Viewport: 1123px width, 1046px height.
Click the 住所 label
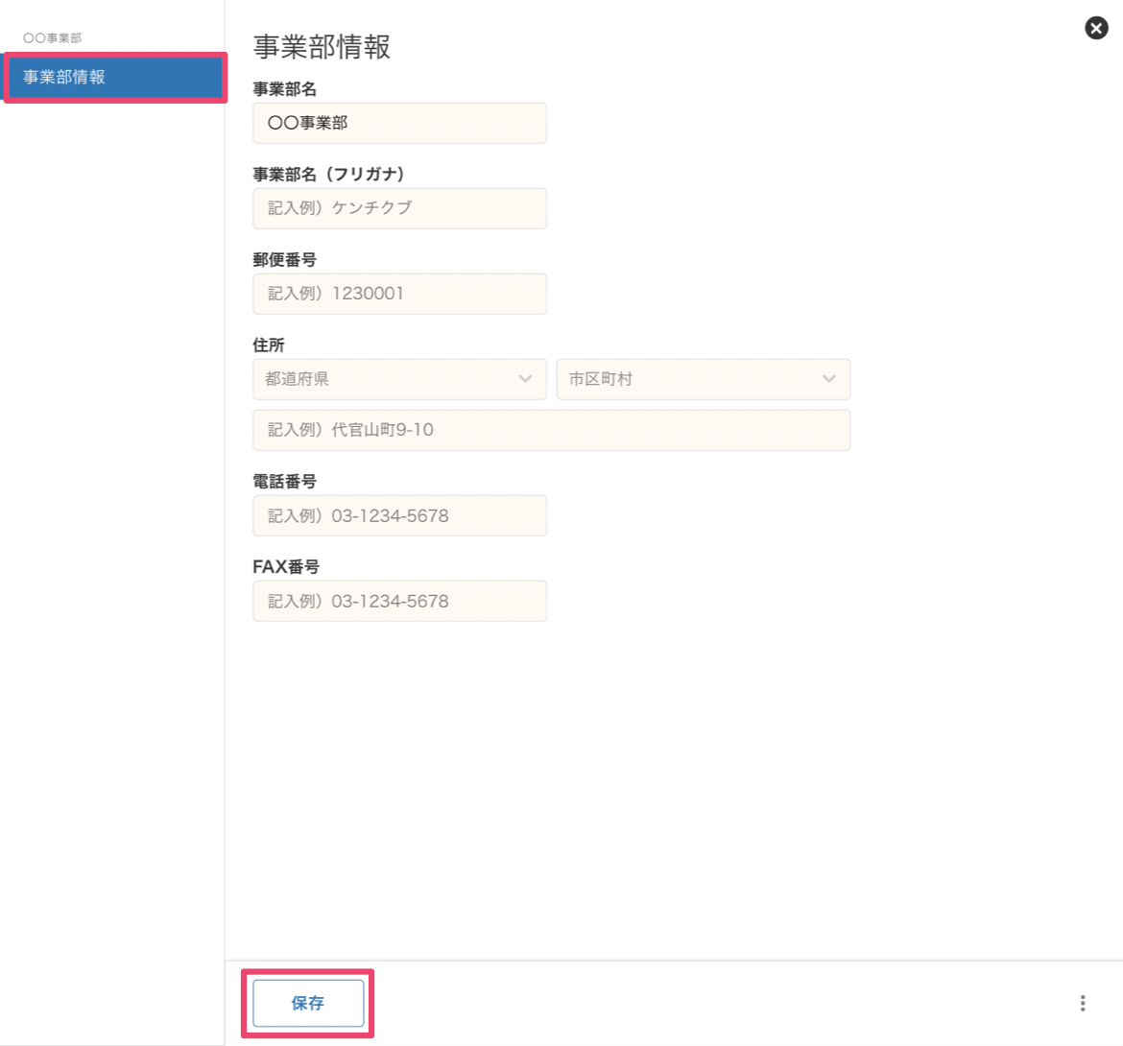[269, 345]
